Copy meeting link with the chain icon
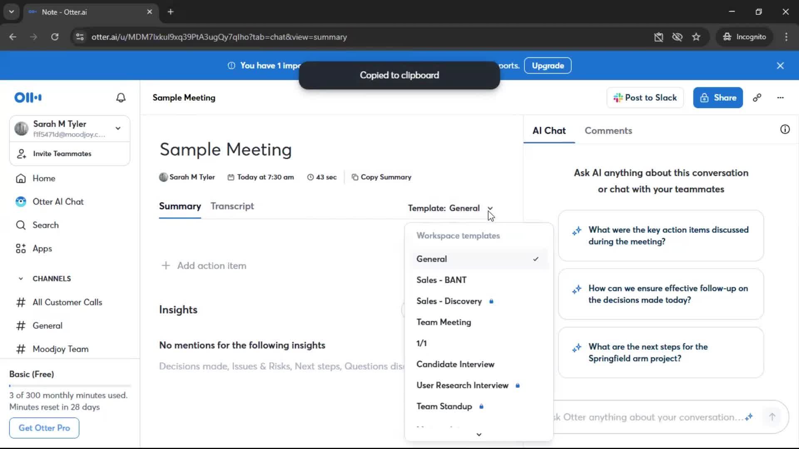This screenshot has height=449, width=799. pos(757,98)
